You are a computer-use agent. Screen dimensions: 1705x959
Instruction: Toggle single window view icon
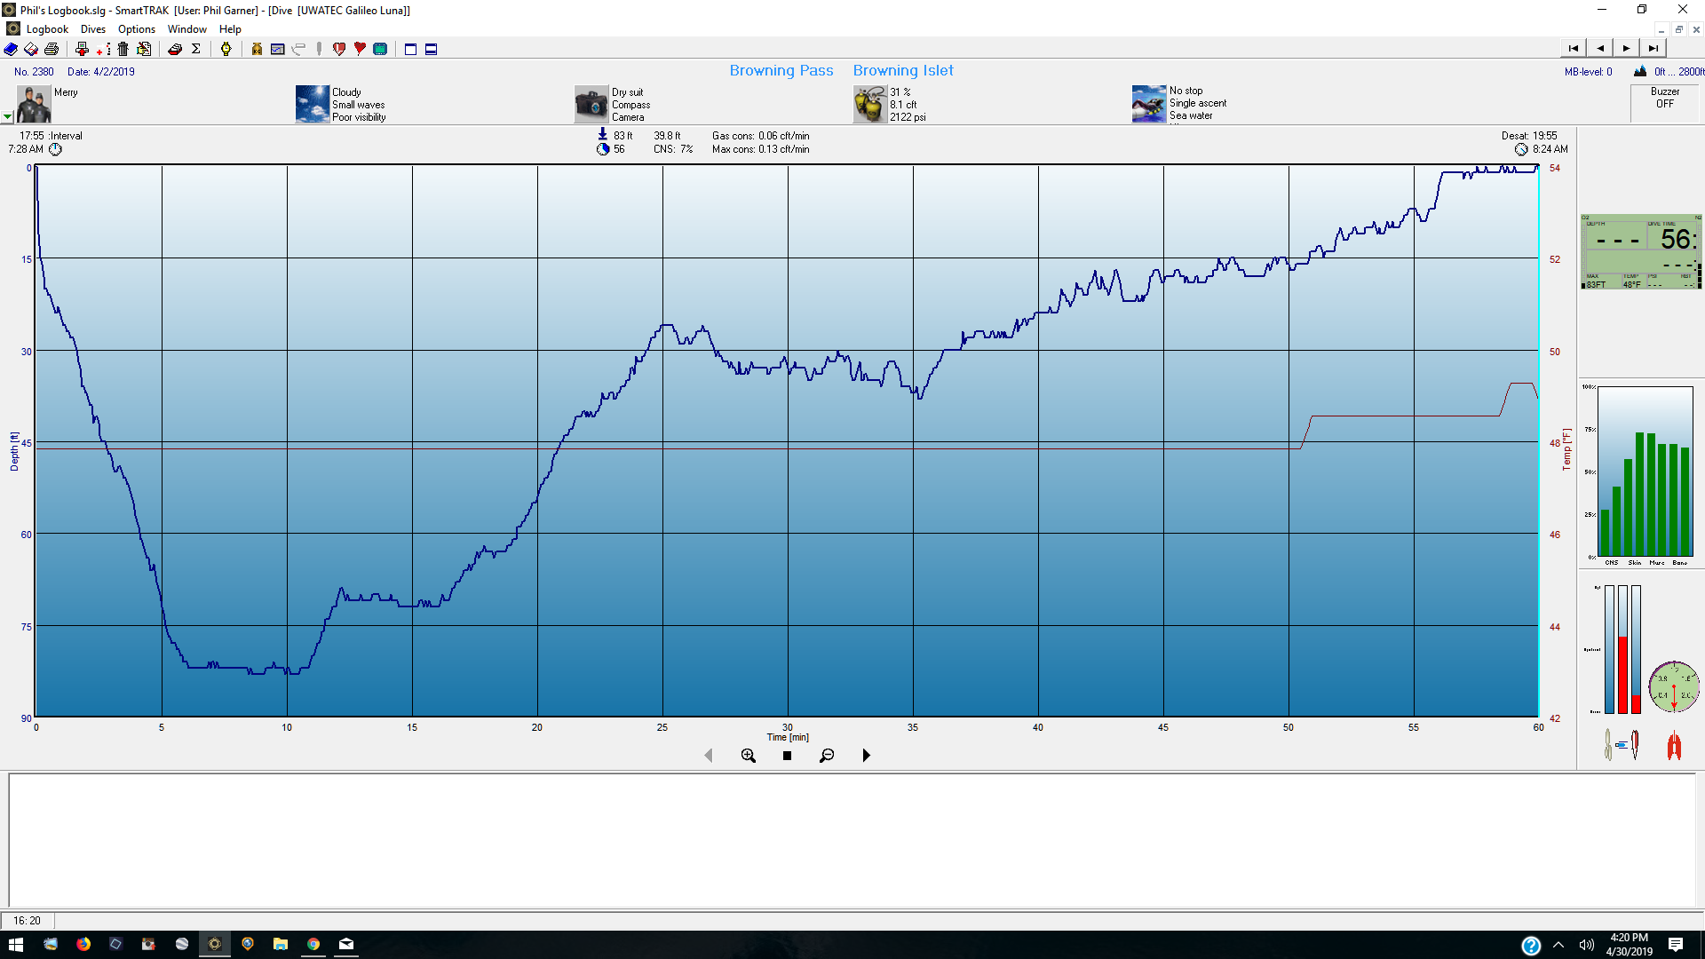(x=410, y=49)
